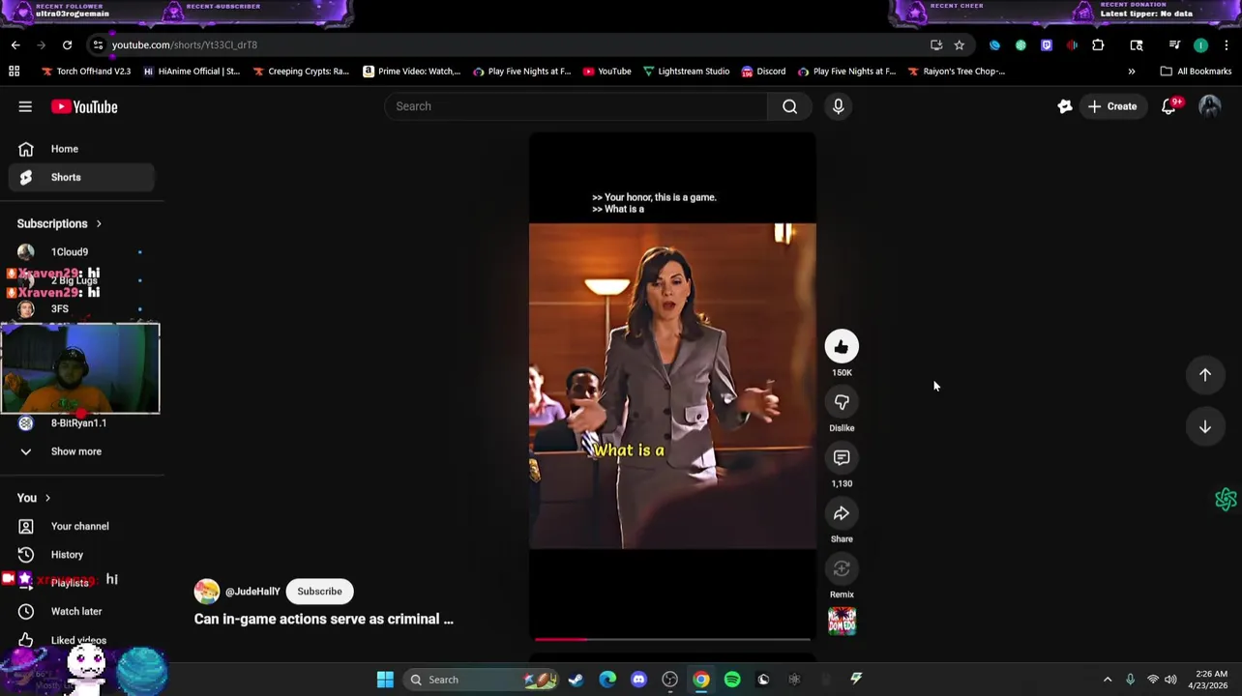This screenshot has width=1242, height=696.
Task: Open the Discord bookmark
Action: coord(763,71)
